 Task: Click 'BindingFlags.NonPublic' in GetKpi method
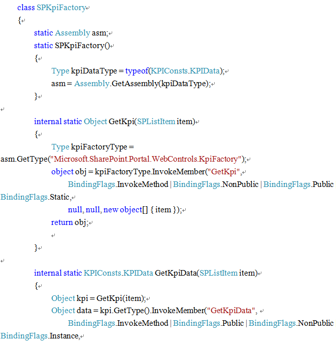(216, 184)
